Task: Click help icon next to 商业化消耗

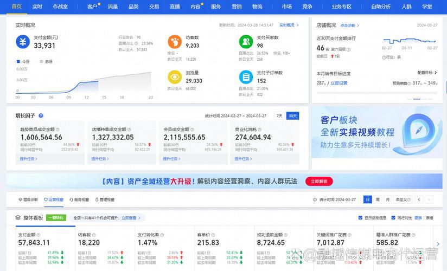Action: pos(259,130)
